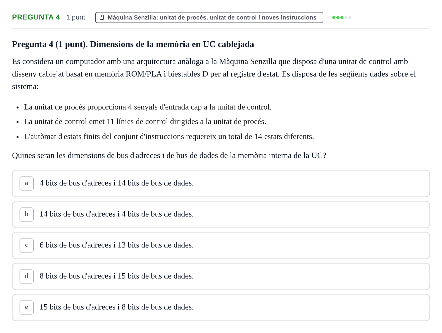This screenshot has height=333, width=442.
Task: Select answer letter box a
Action: [x=27, y=183]
